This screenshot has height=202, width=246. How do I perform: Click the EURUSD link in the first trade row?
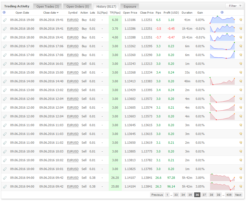73,20
